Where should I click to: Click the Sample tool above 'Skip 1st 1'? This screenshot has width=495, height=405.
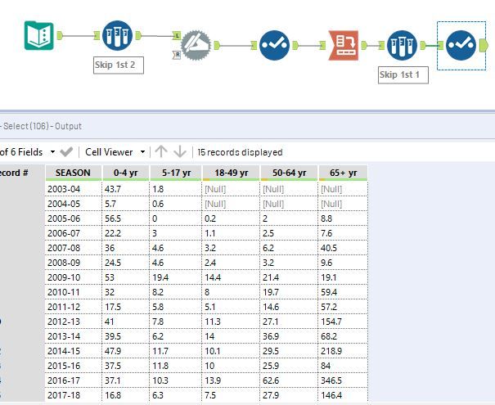402,44
